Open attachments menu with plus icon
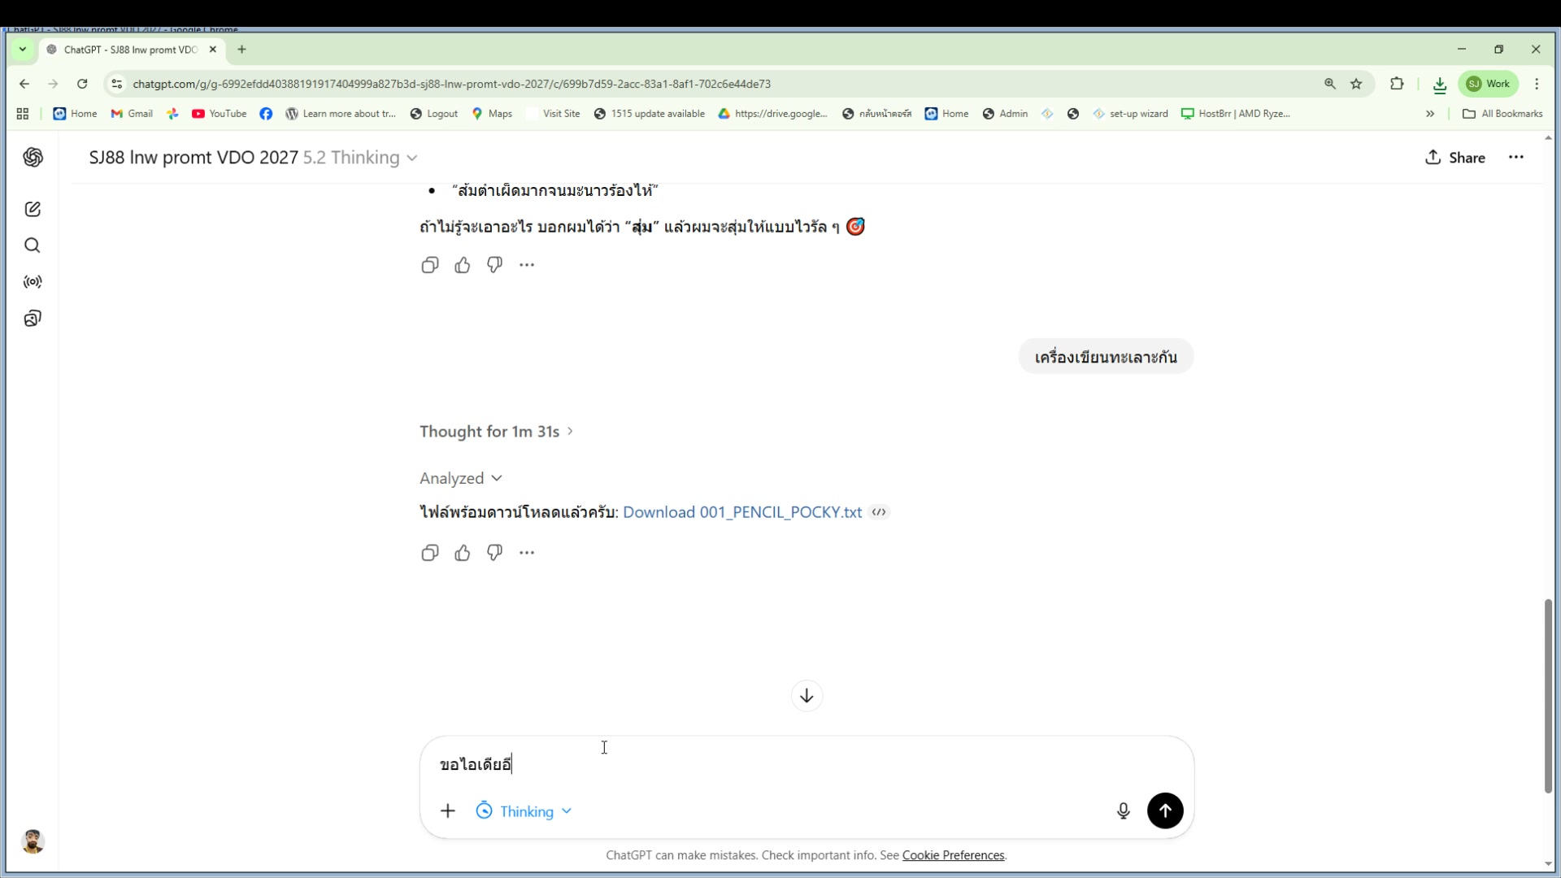This screenshot has width=1561, height=878. tap(448, 811)
